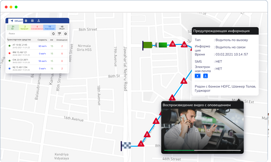Image resolution: width=271 pixels, height=162 pixels.
Task: Click the Водитель по вызову type value
Action: click(232, 40)
